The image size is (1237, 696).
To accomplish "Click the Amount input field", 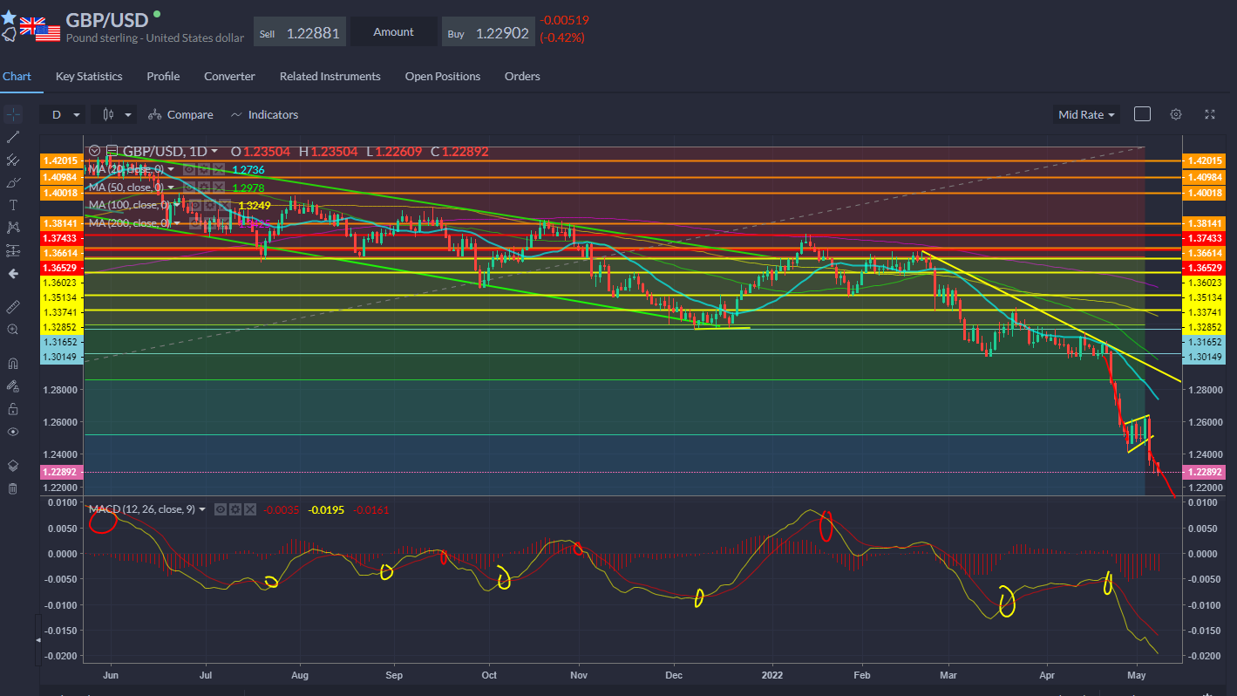I will (x=394, y=32).
